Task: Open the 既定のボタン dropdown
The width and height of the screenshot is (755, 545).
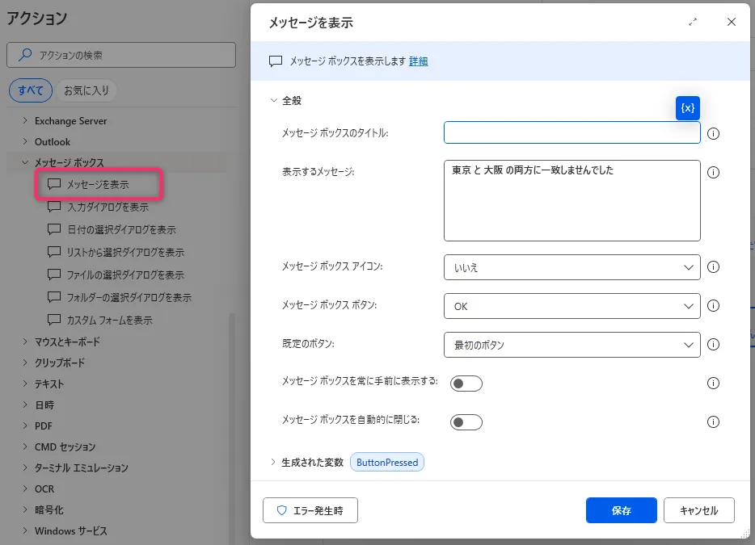Action: coord(572,345)
